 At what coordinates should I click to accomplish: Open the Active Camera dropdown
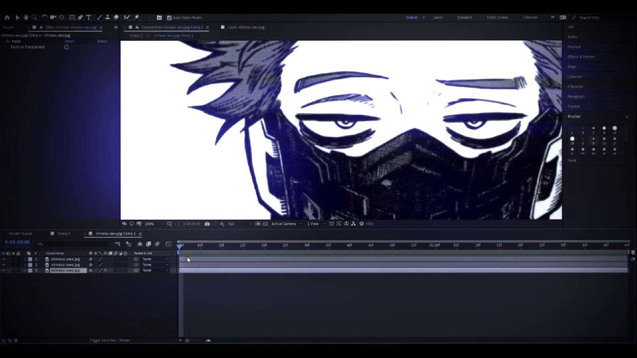point(286,224)
